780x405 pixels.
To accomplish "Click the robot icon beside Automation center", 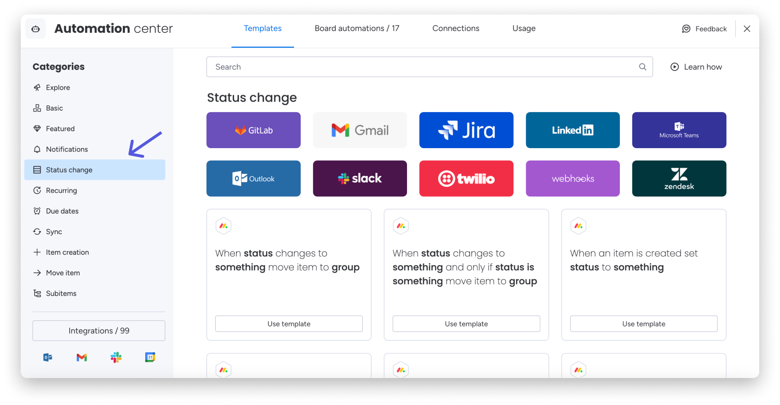I will pyautogui.click(x=35, y=28).
